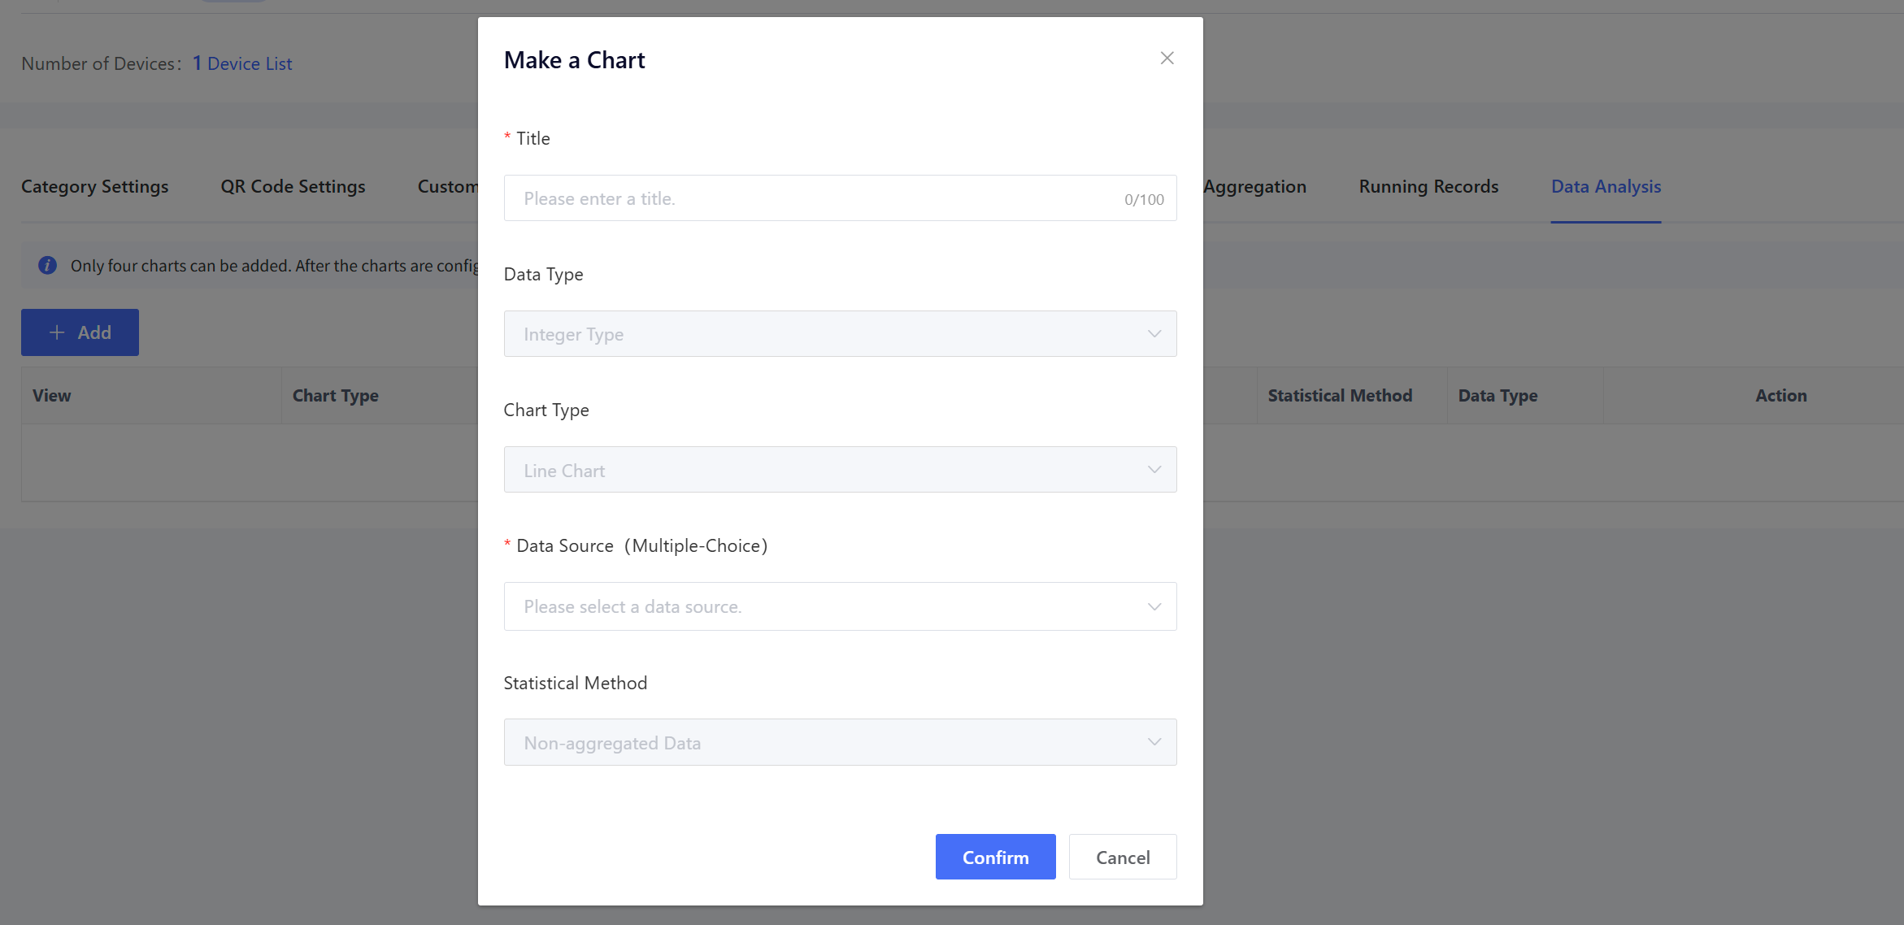Open the Non-aggregated Data method dropdown
Screen dimensions: 1904x925
(813, 742)
